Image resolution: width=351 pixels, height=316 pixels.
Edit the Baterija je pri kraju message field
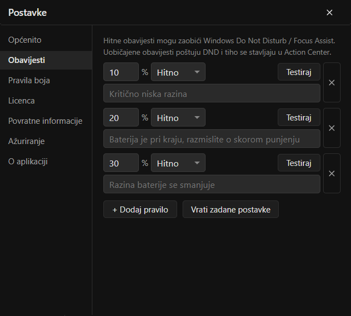(x=212, y=139)
